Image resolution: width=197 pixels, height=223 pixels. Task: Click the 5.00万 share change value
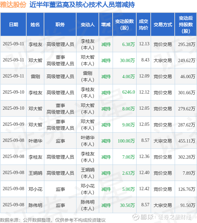click(128, 189)
